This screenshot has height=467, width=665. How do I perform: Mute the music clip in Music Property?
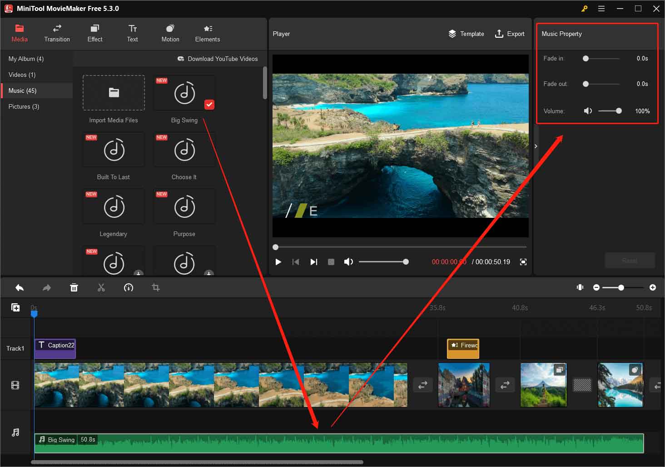click(588, 111)
